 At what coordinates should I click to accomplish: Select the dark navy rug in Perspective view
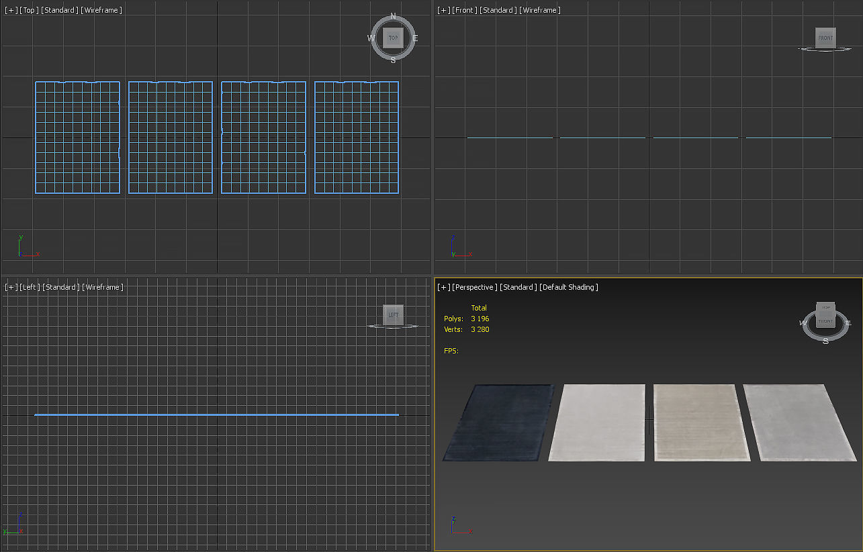coord(500,423)
